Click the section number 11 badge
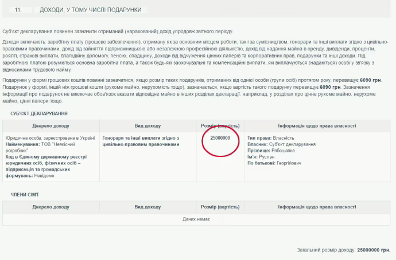 [x=18, y=10]
